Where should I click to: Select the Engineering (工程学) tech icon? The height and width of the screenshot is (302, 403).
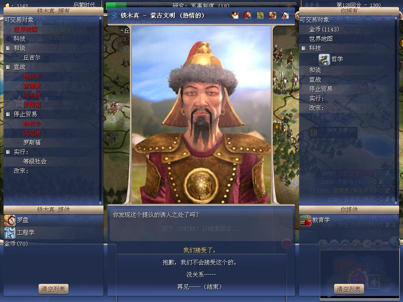[x=10, y=232]
